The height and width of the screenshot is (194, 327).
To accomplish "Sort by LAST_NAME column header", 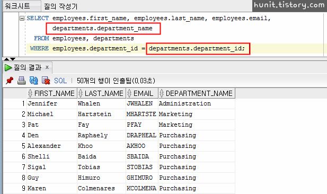I will click(x=102, y=93).
